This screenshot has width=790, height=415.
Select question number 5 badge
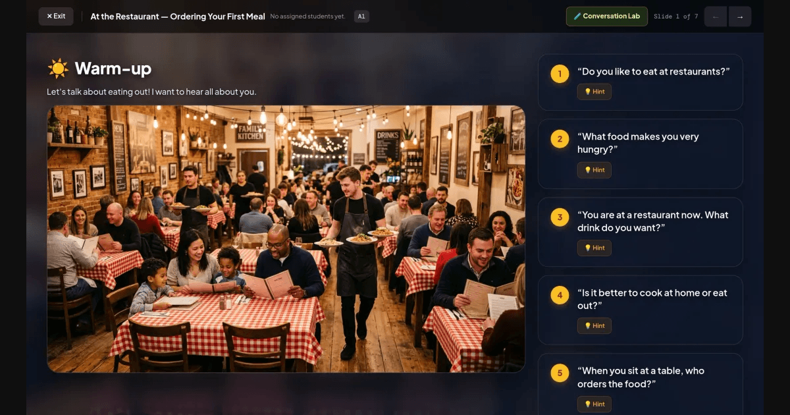560,373
